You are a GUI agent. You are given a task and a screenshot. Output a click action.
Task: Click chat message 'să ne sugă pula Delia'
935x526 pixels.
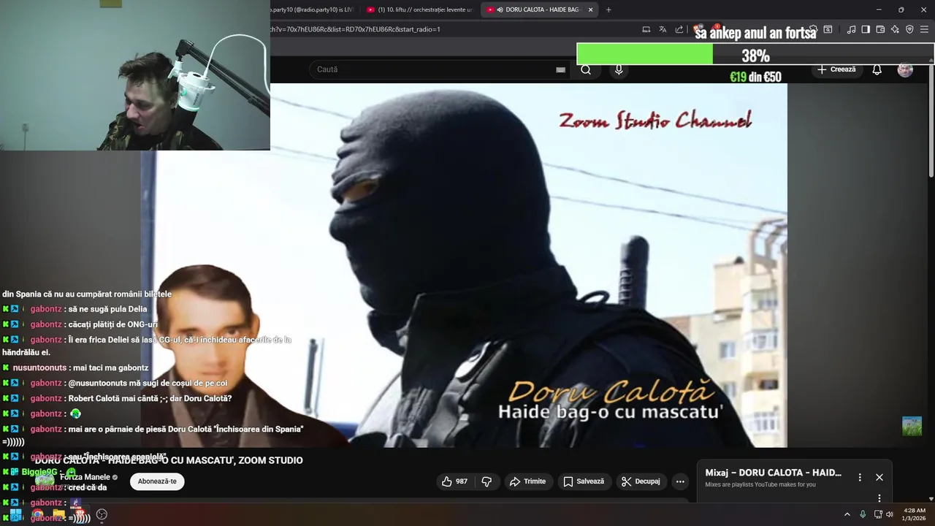[108, 309]
